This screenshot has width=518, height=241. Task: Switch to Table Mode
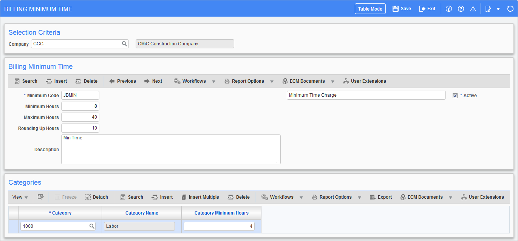370,8
